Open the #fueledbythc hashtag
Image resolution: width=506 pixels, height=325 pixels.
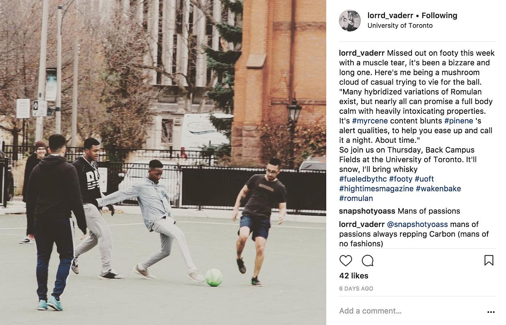[x=363, y=179]
